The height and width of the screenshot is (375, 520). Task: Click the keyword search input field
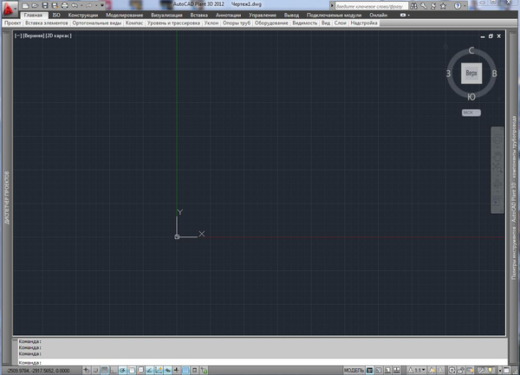pos(368,5)
